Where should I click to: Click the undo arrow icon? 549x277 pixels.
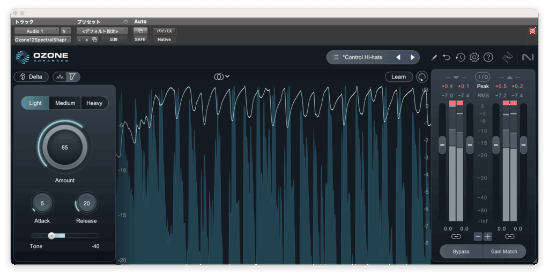coord(447,57)
